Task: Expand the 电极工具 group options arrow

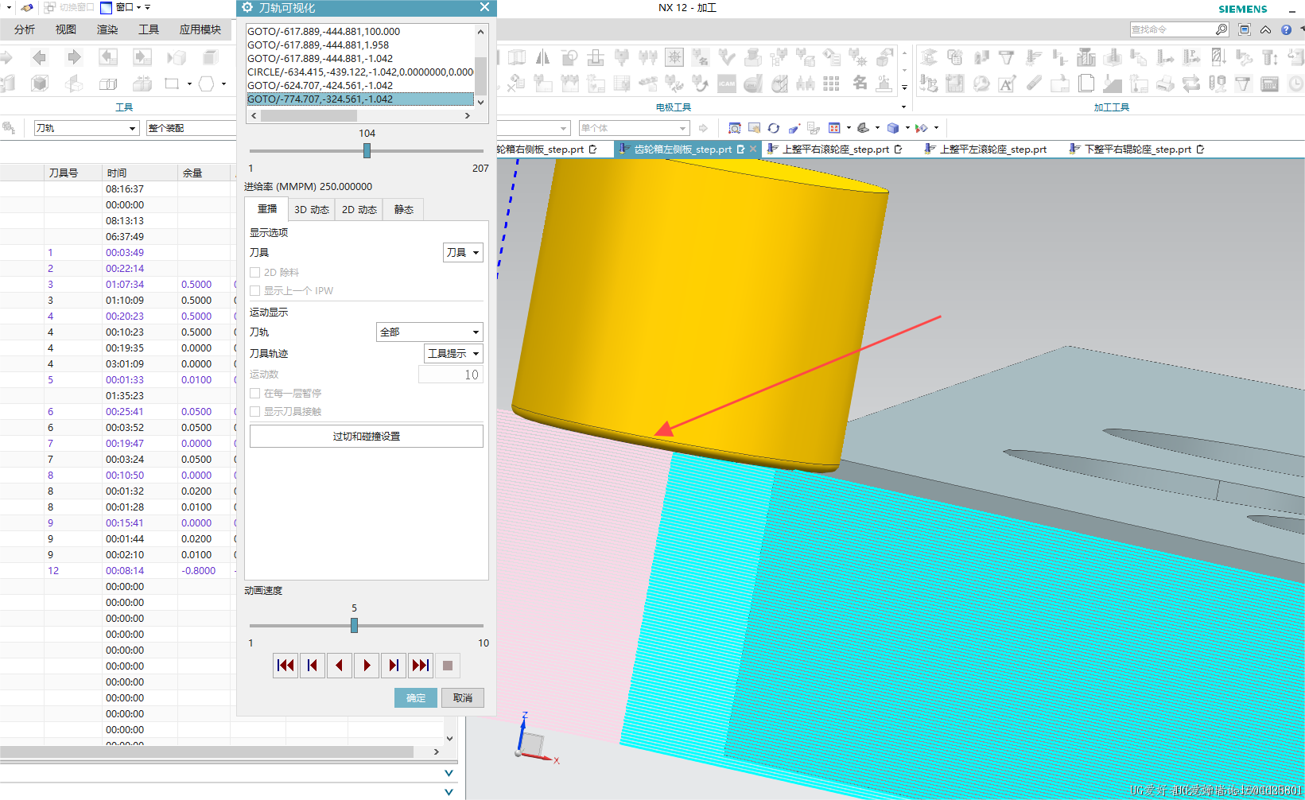Action: (903, 107)
